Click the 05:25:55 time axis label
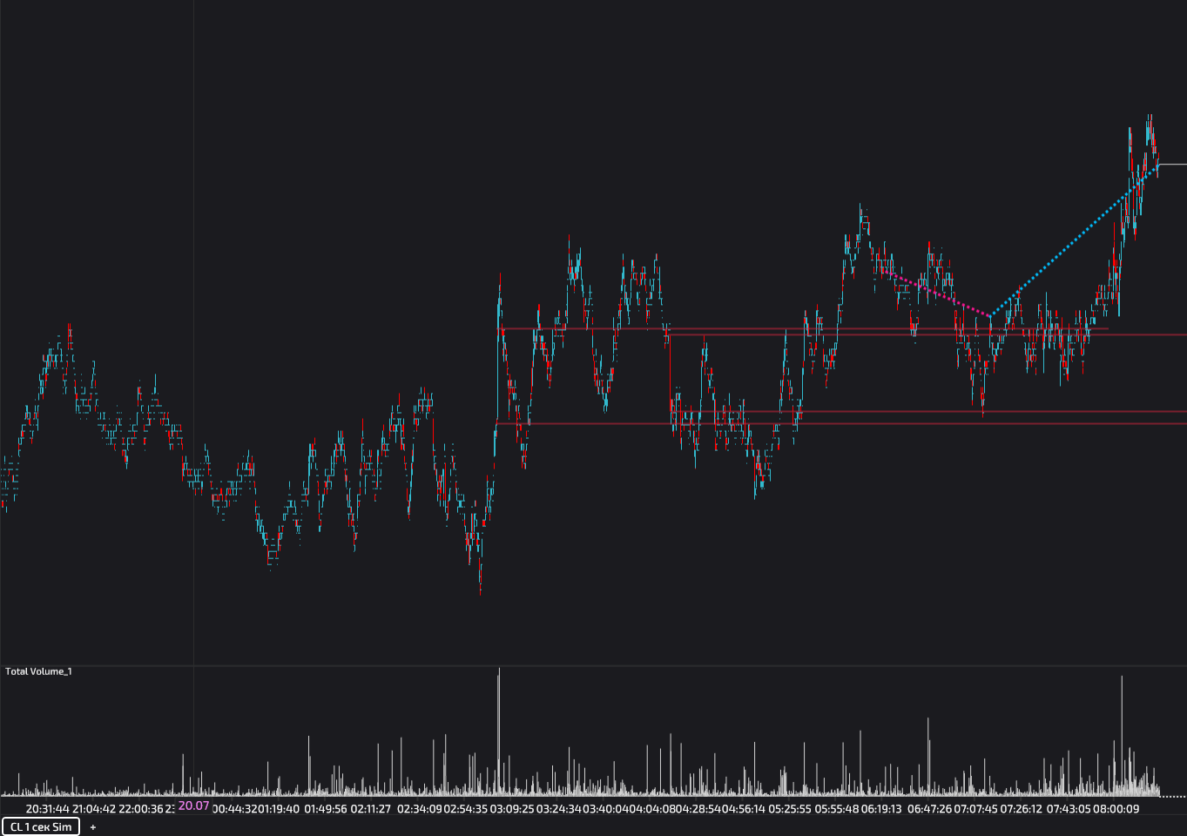Image resolution: width=1187 pixels, height=836 pixels. coord(790,808)
